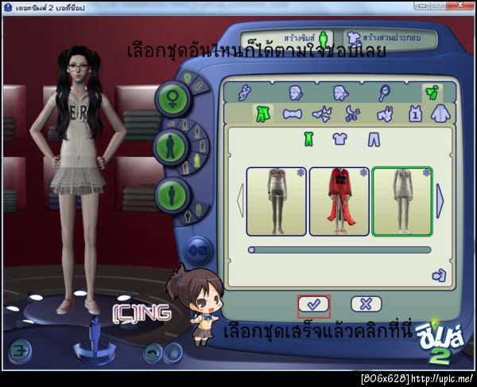
Task: Click the randomize dice button
Action: click(198, 251)
